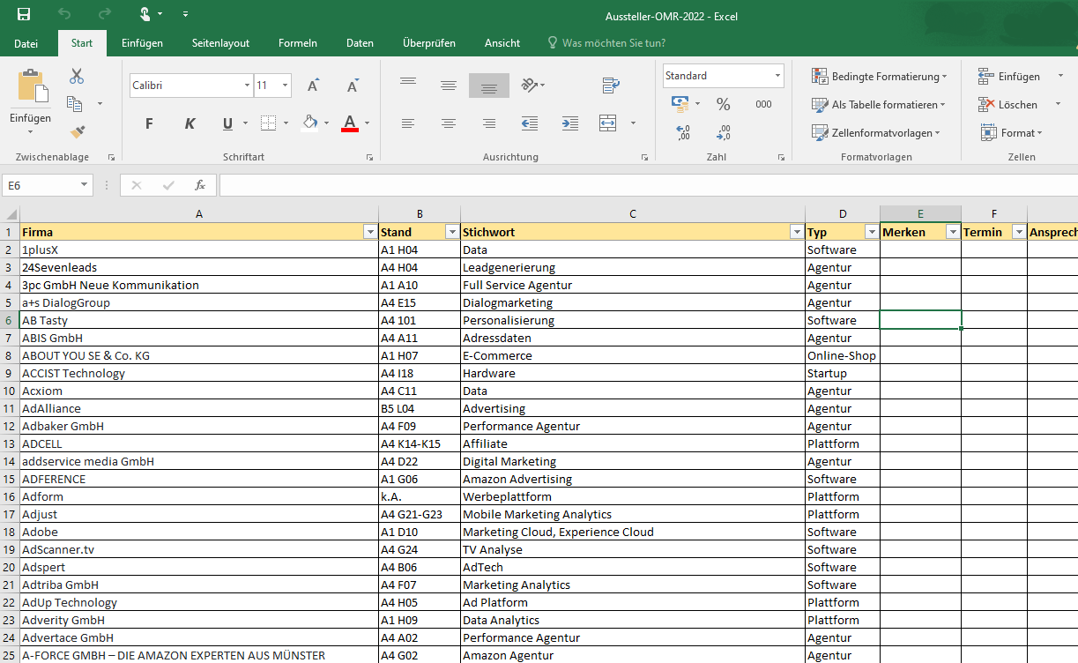
Task: Open the Firma column filter dropdown
Action: [x=369, y=232]
